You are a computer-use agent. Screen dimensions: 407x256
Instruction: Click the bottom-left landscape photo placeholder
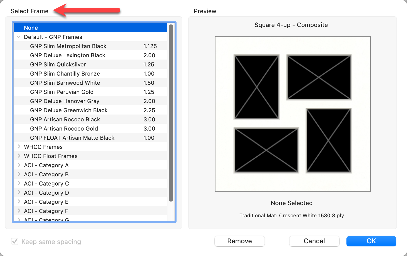coord(266,150)
